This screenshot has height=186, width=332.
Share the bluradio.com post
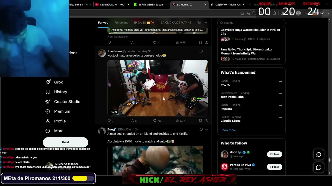point(206,42)
